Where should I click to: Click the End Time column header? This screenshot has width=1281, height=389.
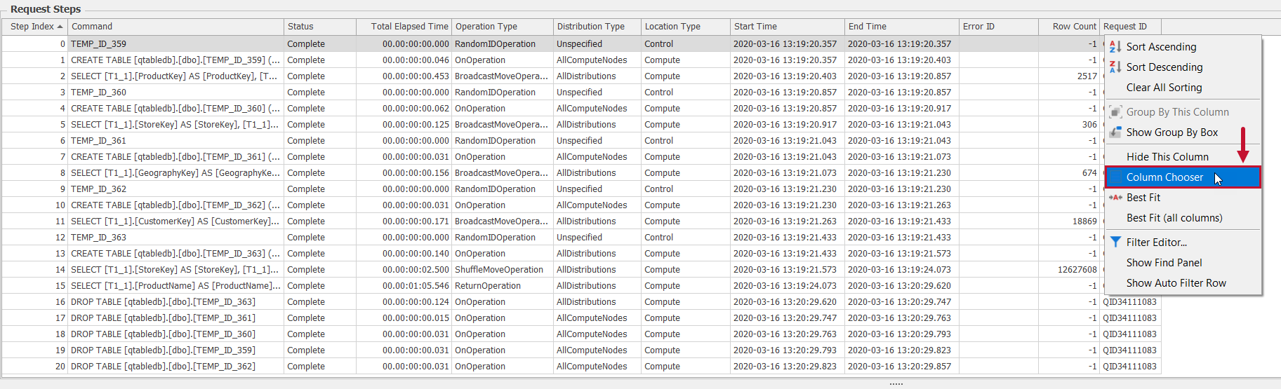tap(902, 27)
